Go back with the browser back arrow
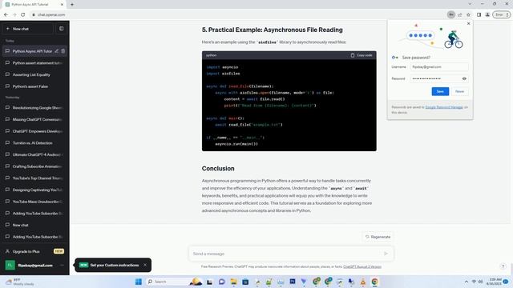 pyautogui.click(x=6, y=14)
